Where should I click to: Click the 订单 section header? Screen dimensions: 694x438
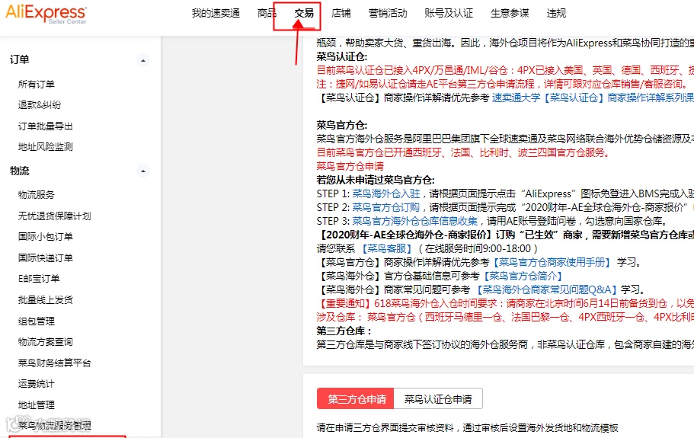pos(20,59)
